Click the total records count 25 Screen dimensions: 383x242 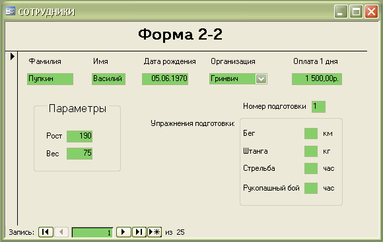point(180,232)
